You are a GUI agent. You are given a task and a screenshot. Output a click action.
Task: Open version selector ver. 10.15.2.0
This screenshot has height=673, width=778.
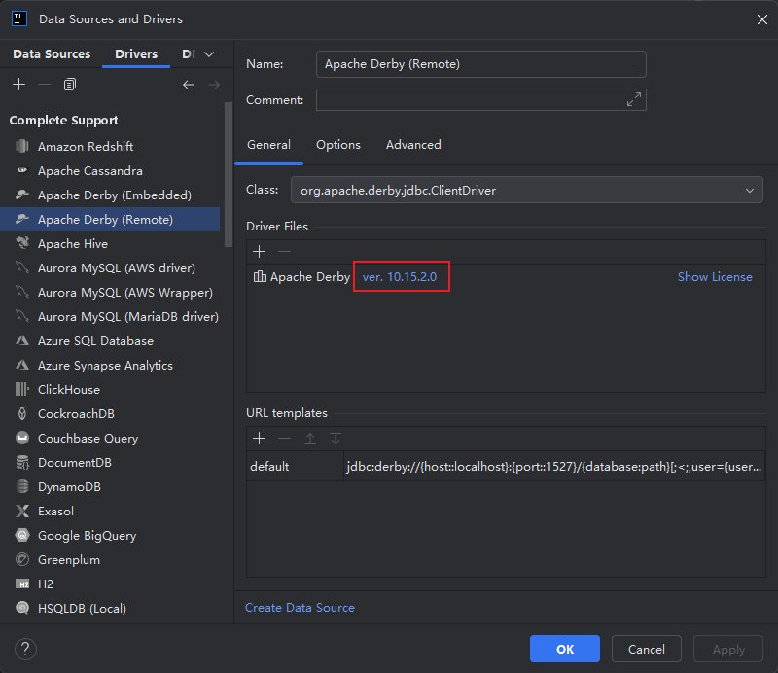(x=400, y=277)
